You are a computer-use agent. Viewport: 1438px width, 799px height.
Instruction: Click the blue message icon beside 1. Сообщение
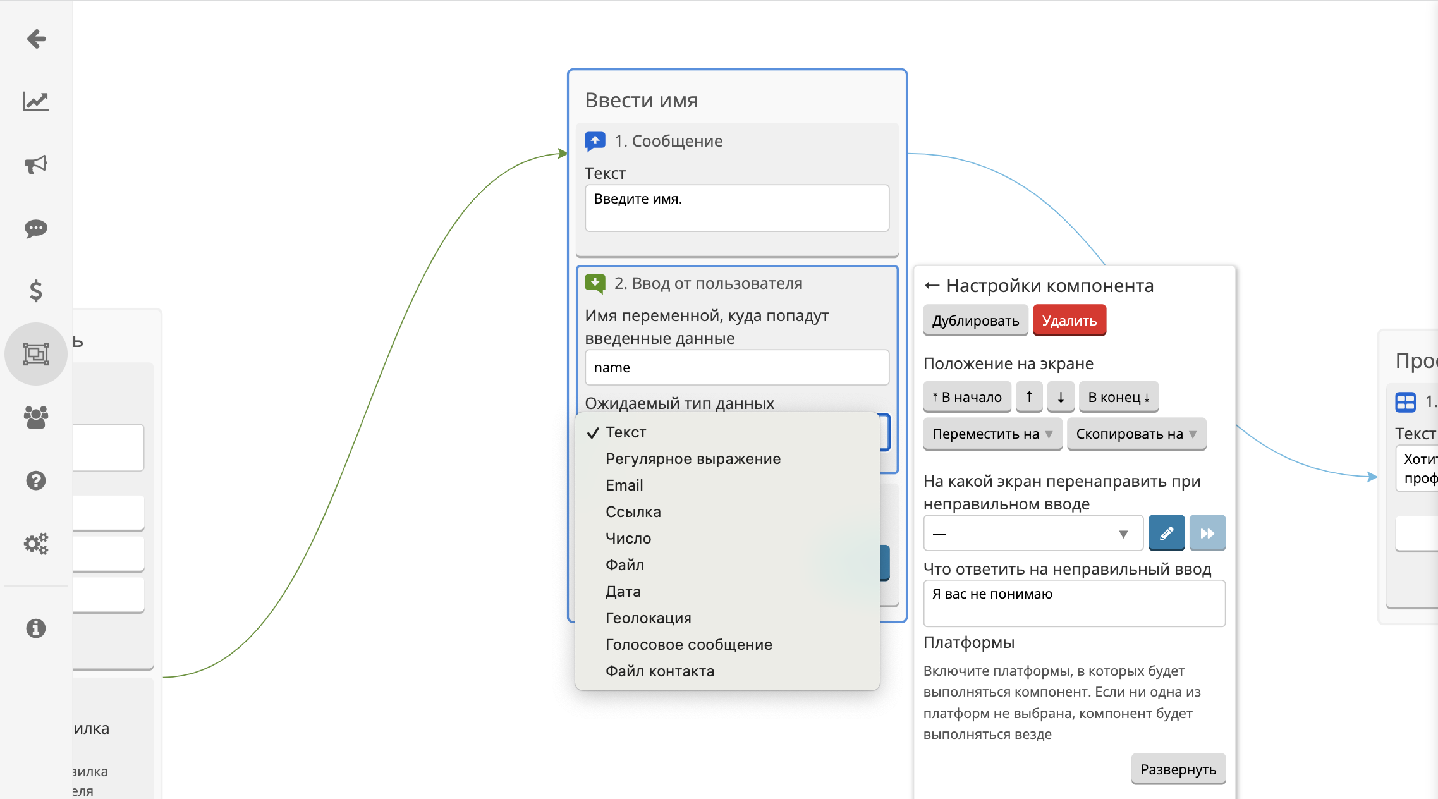(595, 141)
